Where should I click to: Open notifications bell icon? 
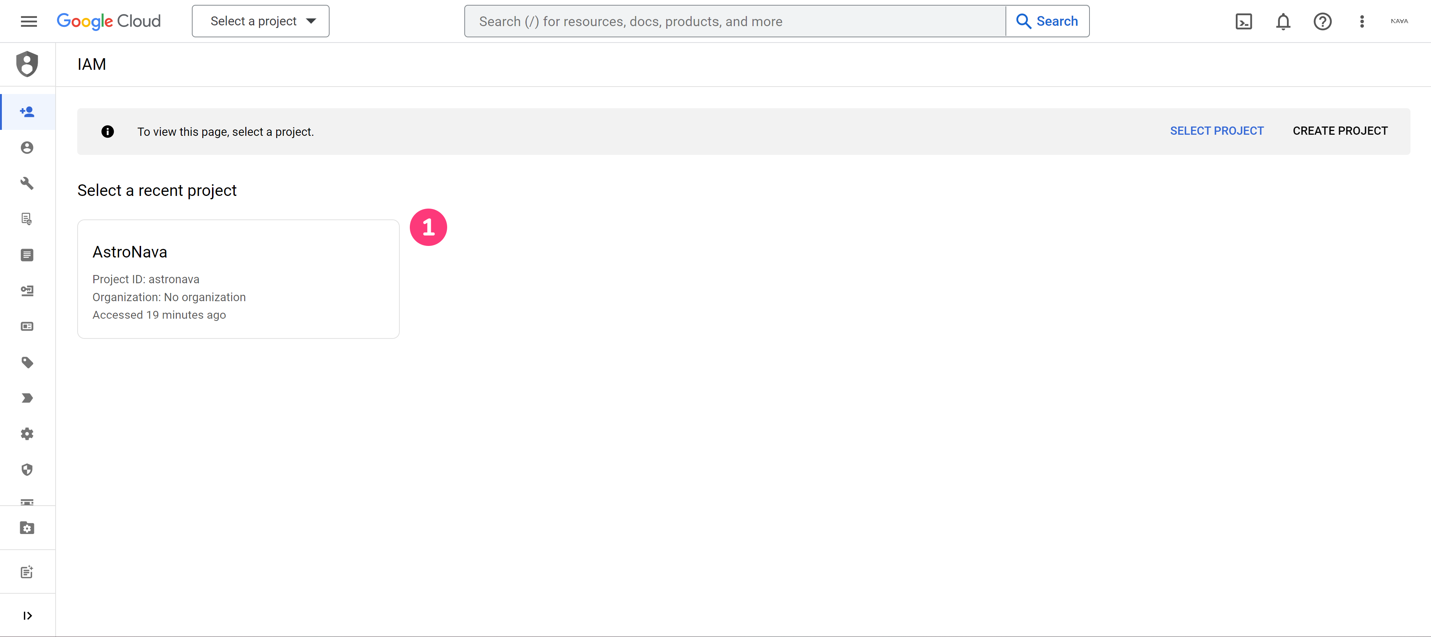tap(1283, 21)
